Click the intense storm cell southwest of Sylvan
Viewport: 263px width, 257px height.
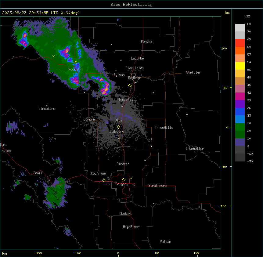point(105,88)
